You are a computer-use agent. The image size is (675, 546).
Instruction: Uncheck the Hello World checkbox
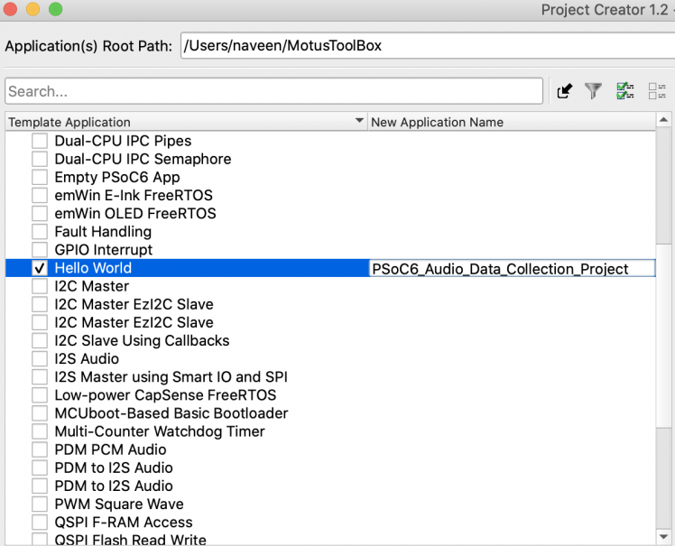coord(40,268)
